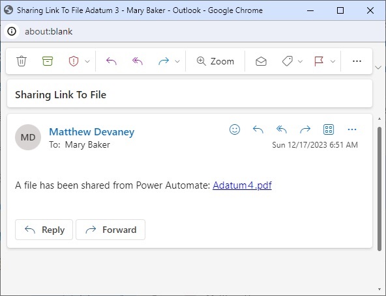Archive this message using the archive icon
Image resolution: width=386 pixels, height=296 pixels.
(x=48, y=61)
